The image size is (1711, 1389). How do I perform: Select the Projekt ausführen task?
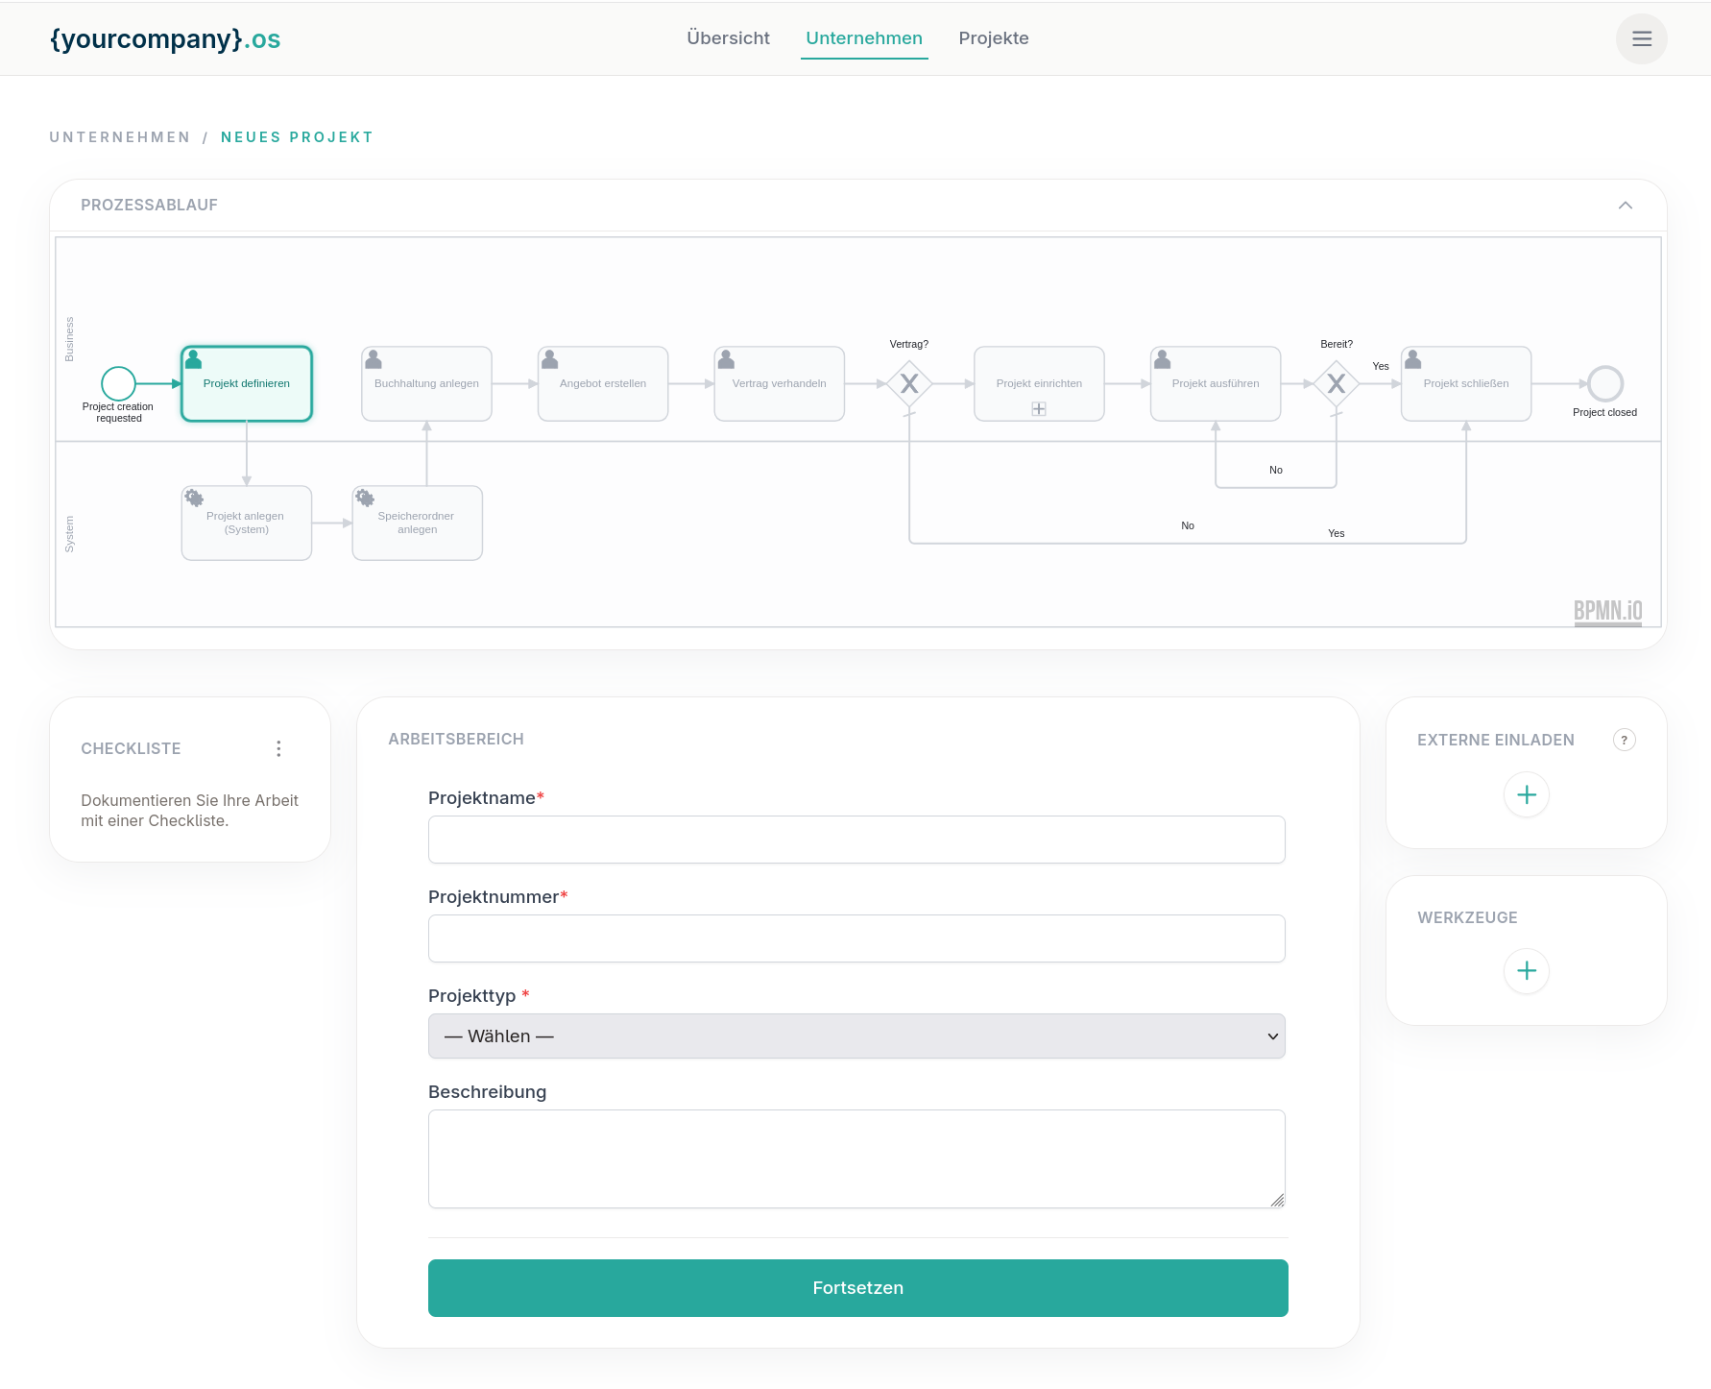point(1216,383)
